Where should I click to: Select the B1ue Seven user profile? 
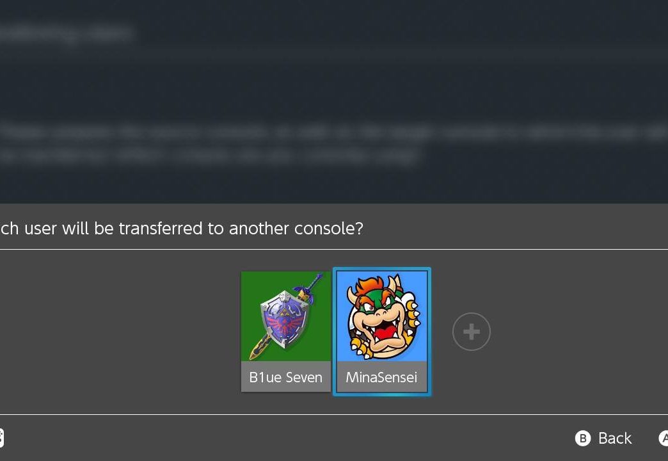coord(286,332)
